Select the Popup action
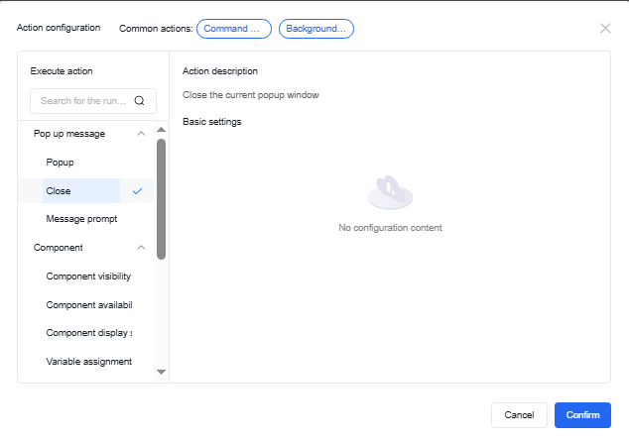The image size is (629, 443). pos(61,162)
